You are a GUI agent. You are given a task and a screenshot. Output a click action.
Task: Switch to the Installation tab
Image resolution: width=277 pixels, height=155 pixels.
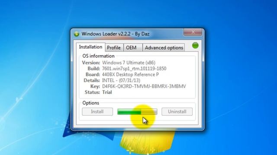click(x=90, y=47)
